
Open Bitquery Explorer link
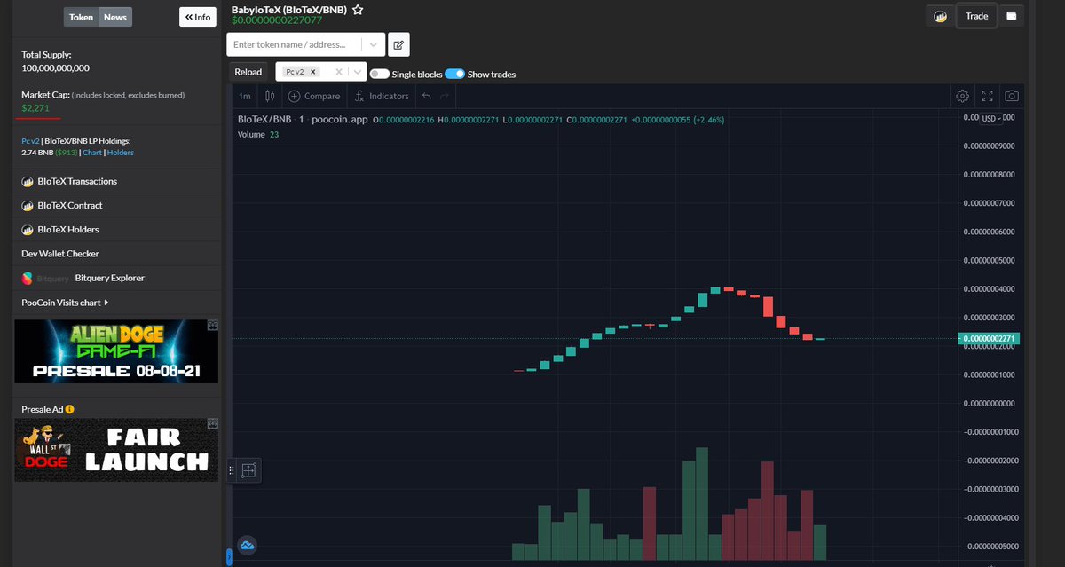pos(110,278)
